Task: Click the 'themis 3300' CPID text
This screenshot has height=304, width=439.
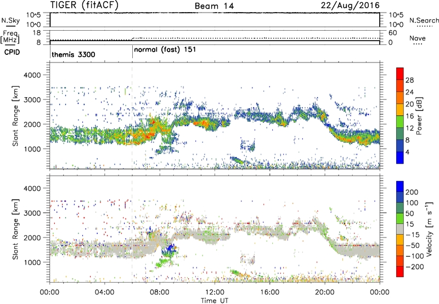Action: tap(74, 54)
